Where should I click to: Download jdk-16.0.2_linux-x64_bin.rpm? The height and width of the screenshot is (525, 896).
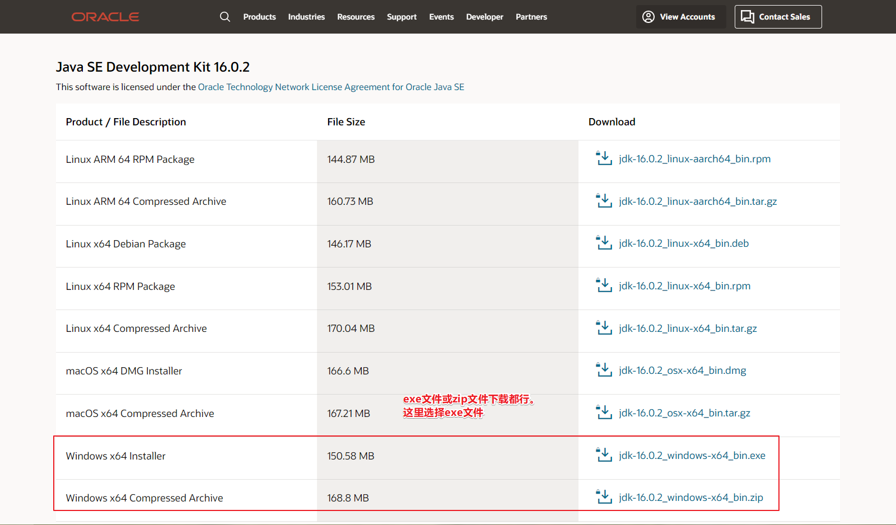pos(684,286)
